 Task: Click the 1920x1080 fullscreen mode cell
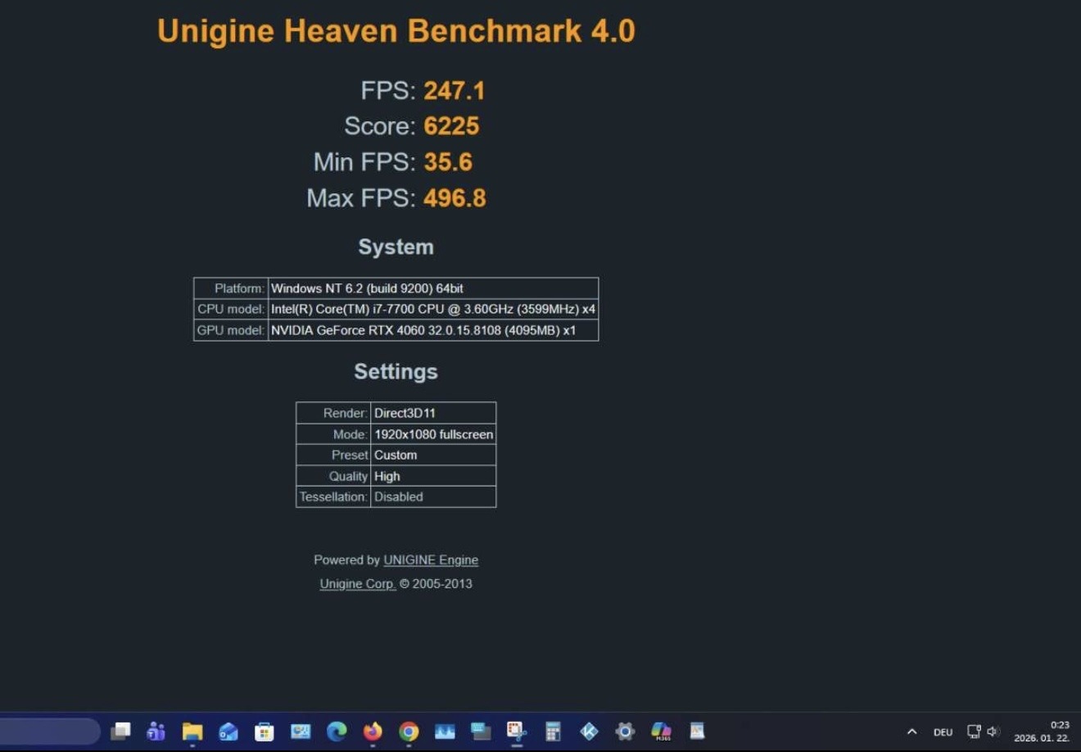coord(433,434)
